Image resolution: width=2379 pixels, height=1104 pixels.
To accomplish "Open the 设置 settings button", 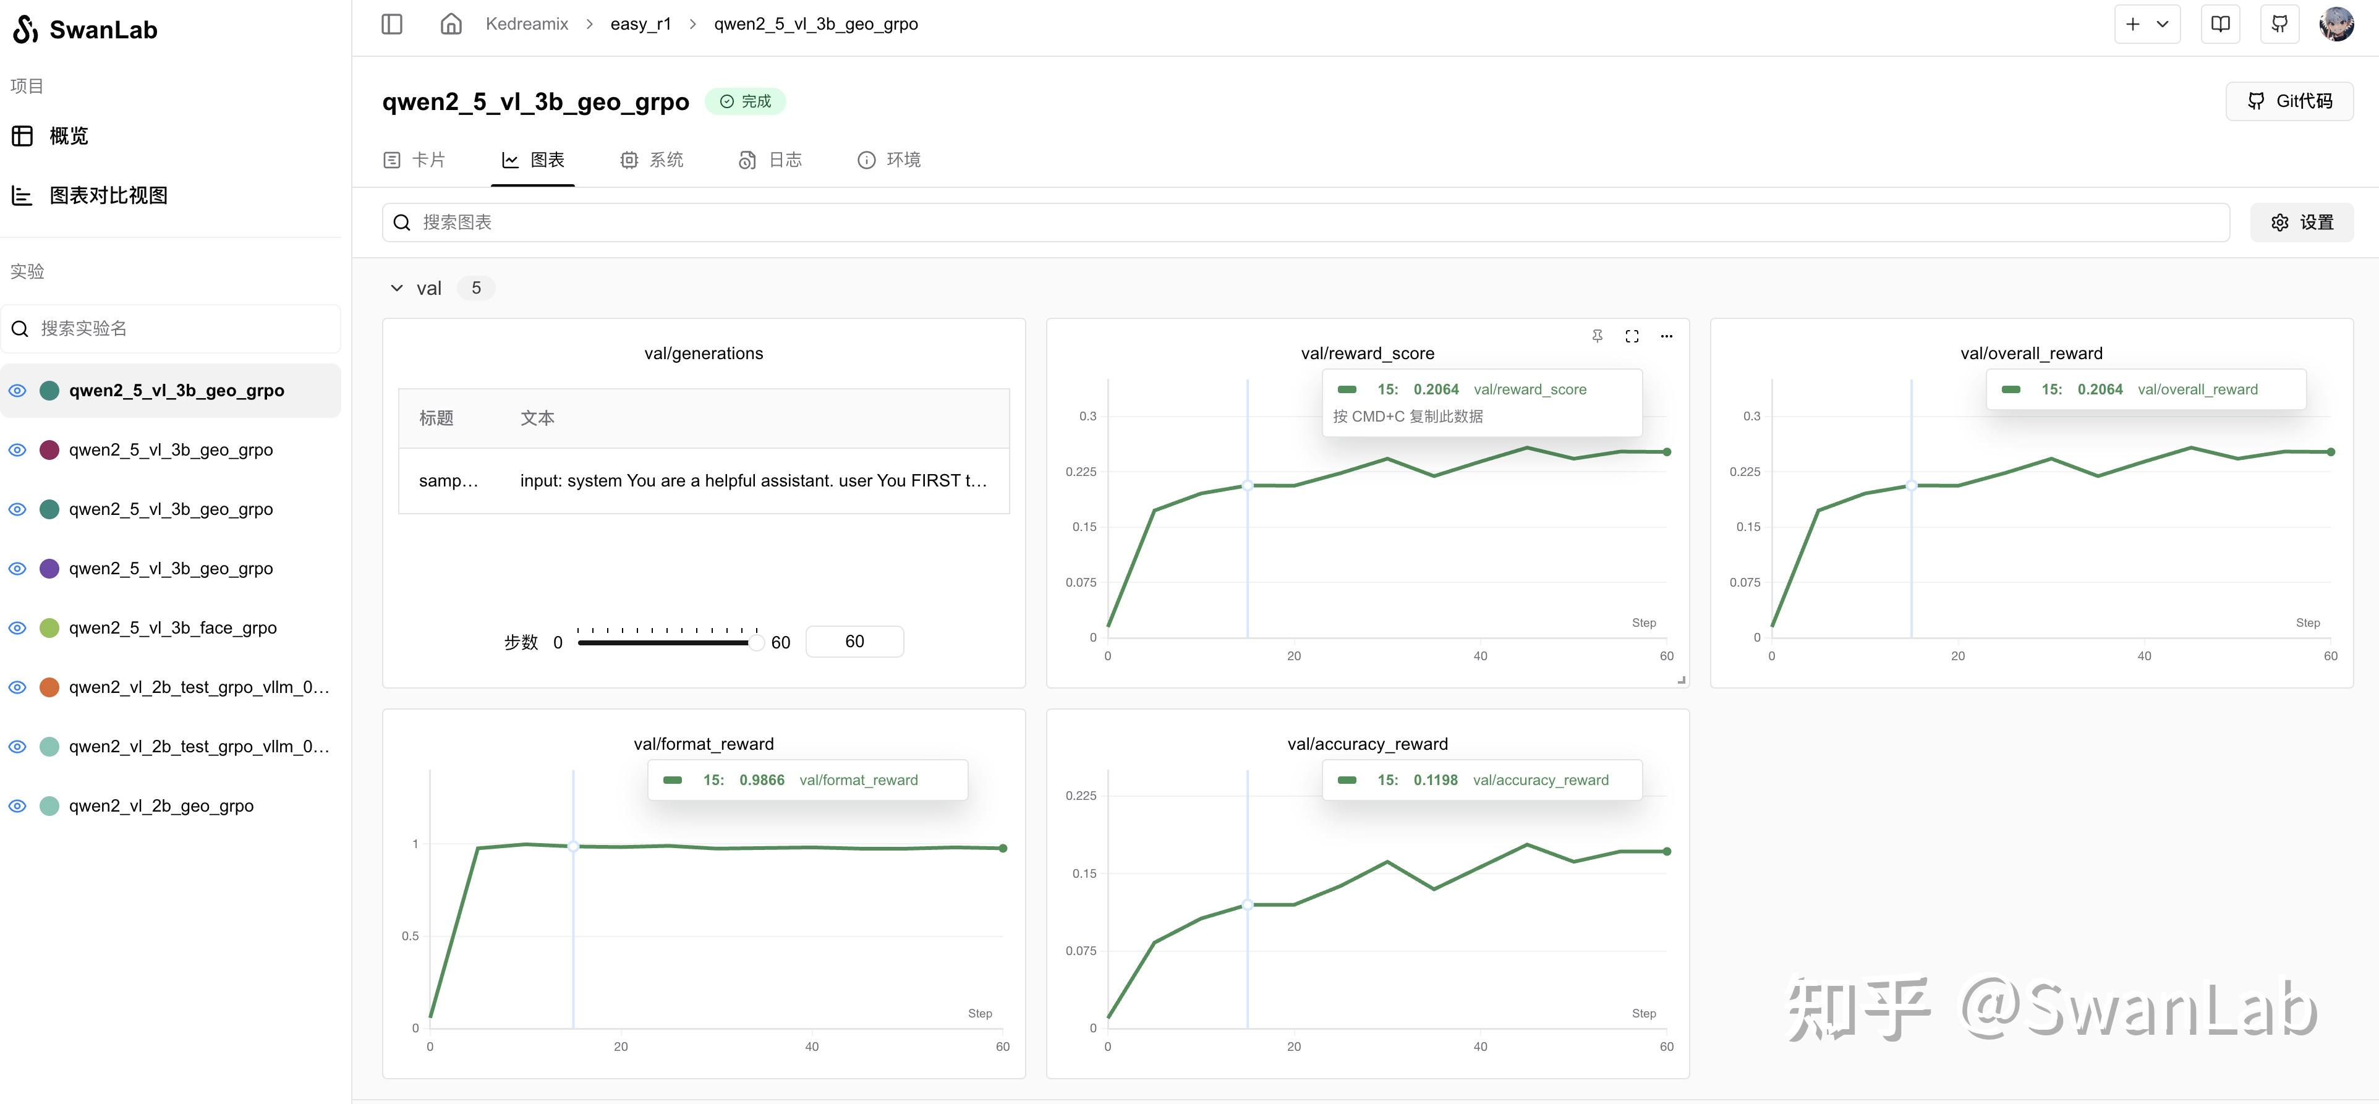I will click(2302, 223).
